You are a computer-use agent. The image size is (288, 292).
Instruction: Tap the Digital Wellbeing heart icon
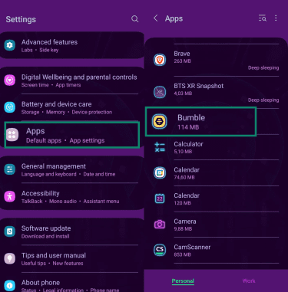click(10, 80)
